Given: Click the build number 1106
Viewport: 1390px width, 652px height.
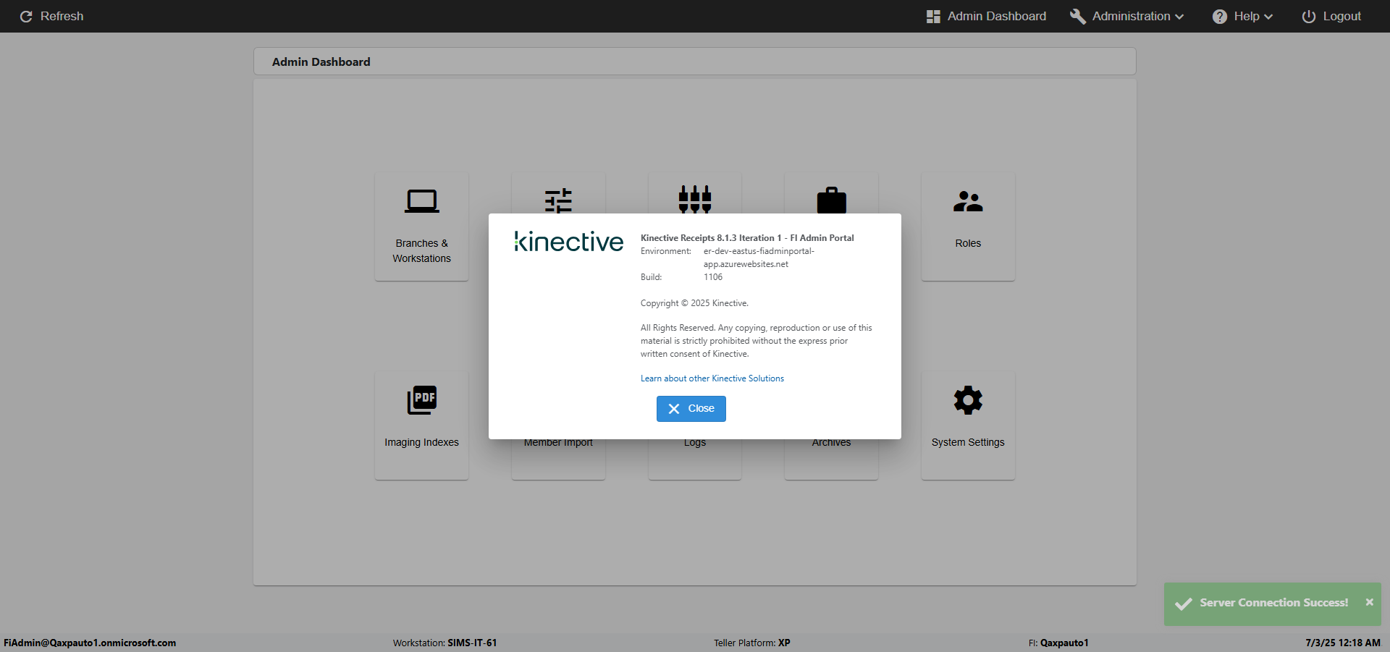Looking at the screenshot, I should [x=713, y=277].
